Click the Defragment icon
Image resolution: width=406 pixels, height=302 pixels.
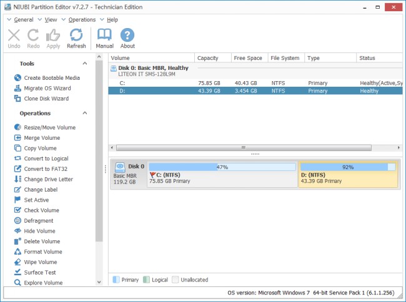[17, 220]
